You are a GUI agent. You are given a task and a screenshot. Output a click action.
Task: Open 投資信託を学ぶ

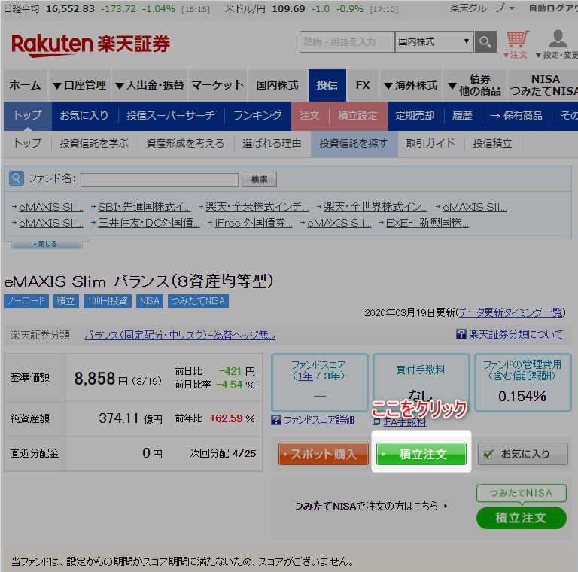click(94, 143)
